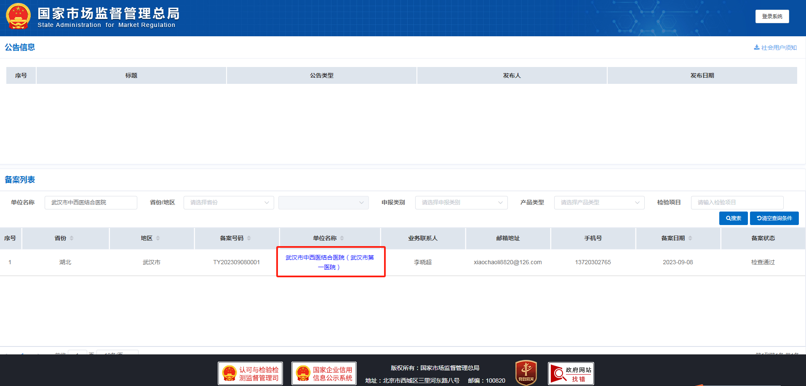This screenshot has width=806, height=386.
Task: Click the 单位名称 search input field
Action: 91,203
